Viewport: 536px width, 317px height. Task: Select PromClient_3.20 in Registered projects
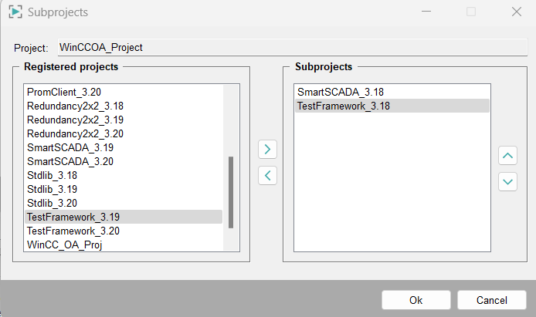click(63, 92)
